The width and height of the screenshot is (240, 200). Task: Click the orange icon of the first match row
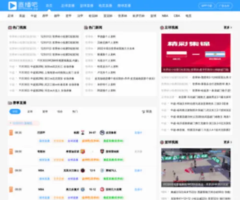point(11,133)
